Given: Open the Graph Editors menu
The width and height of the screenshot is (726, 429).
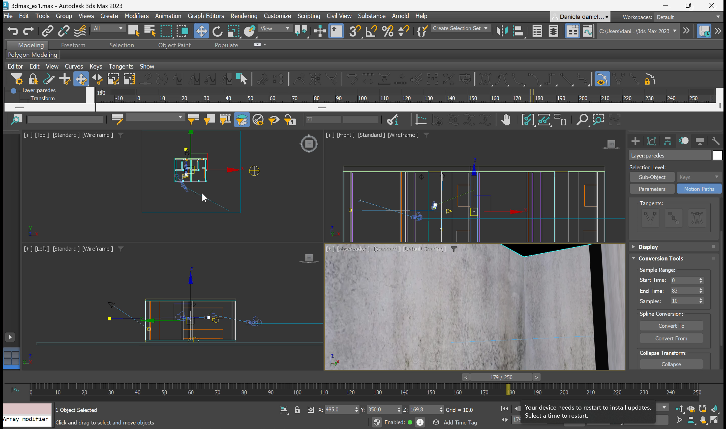Looking at the screenshot, I should tap(205, 16).
